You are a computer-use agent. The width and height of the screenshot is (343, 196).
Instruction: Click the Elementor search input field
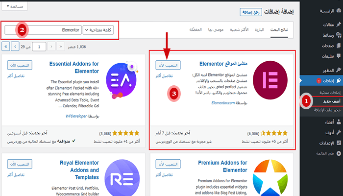coord(43,30)
